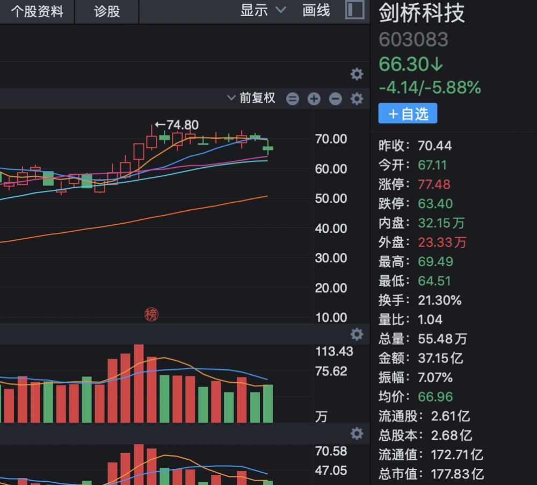The image size is (537, 485).
Task: Click the 74.80 high price label
Action: [x=182, y=125]
